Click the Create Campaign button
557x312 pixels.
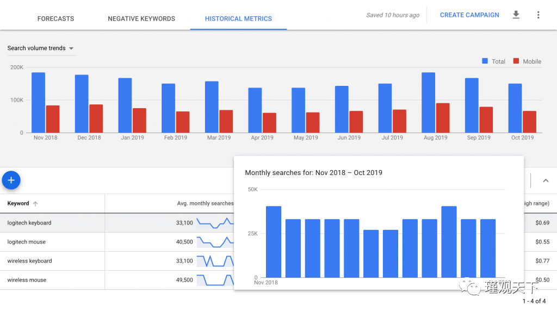click(469, 15)
